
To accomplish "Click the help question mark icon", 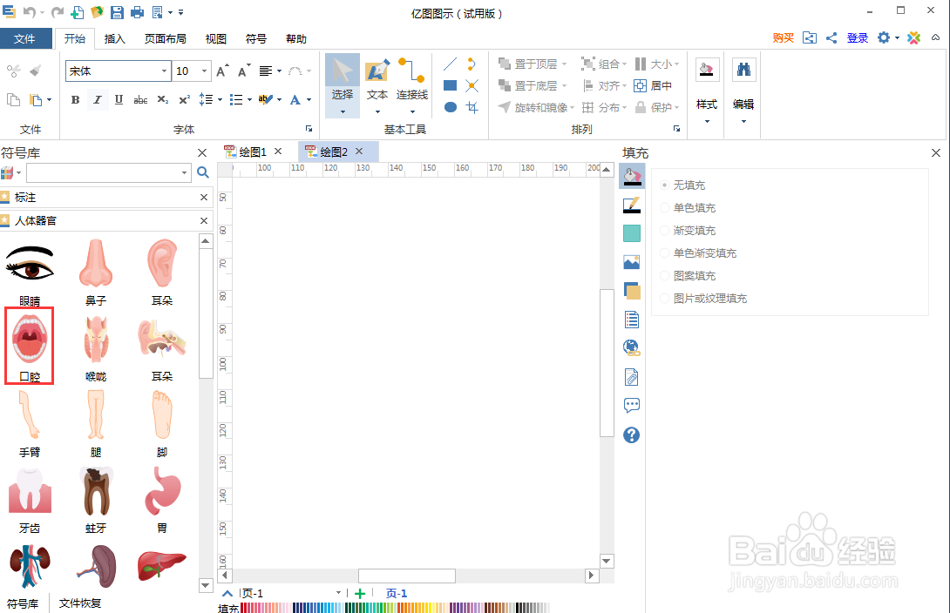I will 631,434.
